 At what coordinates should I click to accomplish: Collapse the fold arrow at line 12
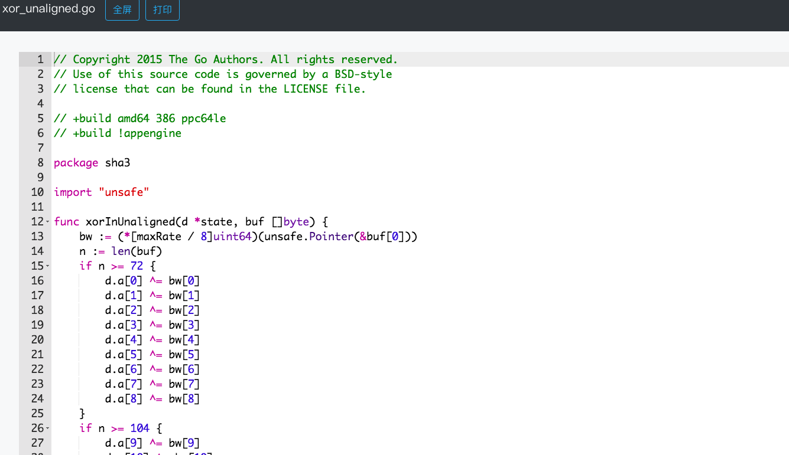pyautogui.click(x=48, y=222)
